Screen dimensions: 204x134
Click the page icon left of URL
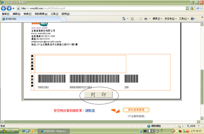tap(19, 8)
